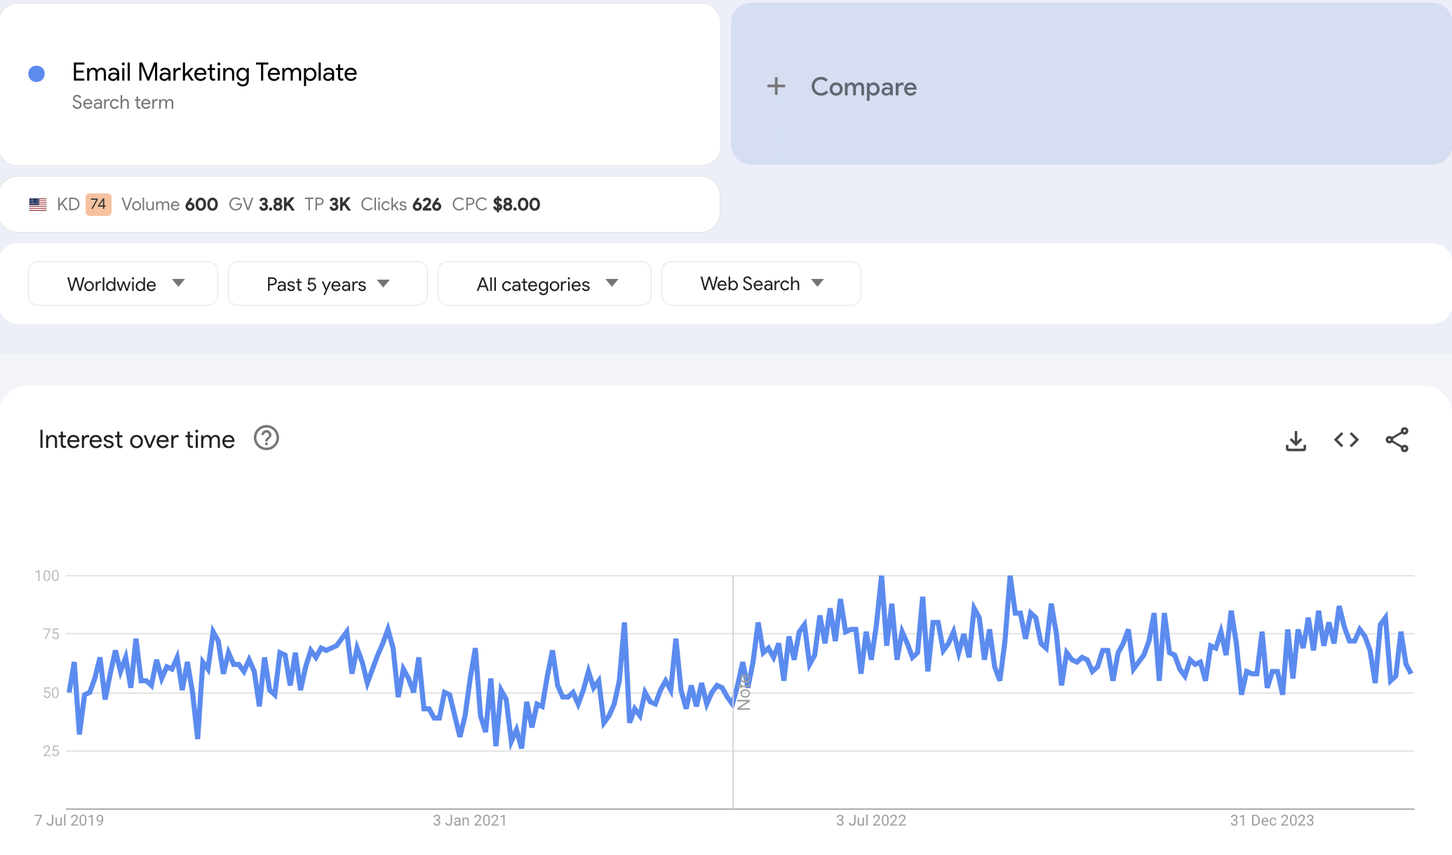Click the CPC $8.00 metric
Screen dimensions: 1452x855
[x=495, y=205]
